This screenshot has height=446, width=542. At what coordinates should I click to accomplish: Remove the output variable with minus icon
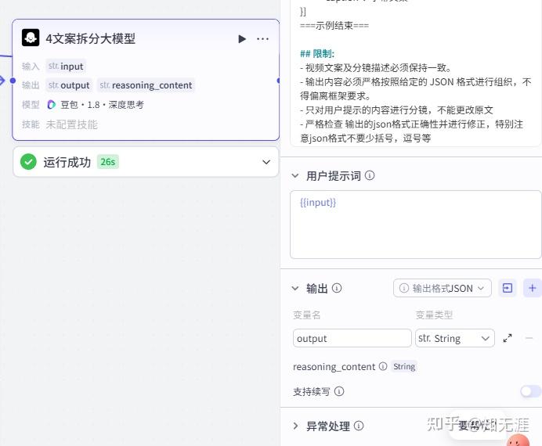pos(529,338)
